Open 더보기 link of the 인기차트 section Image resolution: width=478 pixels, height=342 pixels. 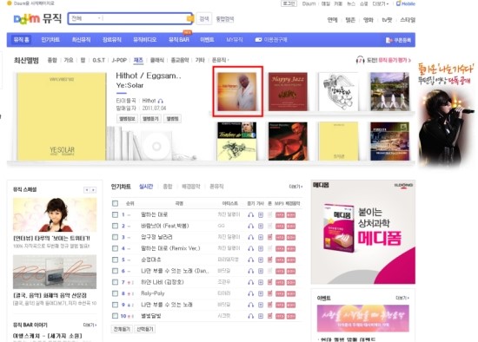click(x=295, y=187)
